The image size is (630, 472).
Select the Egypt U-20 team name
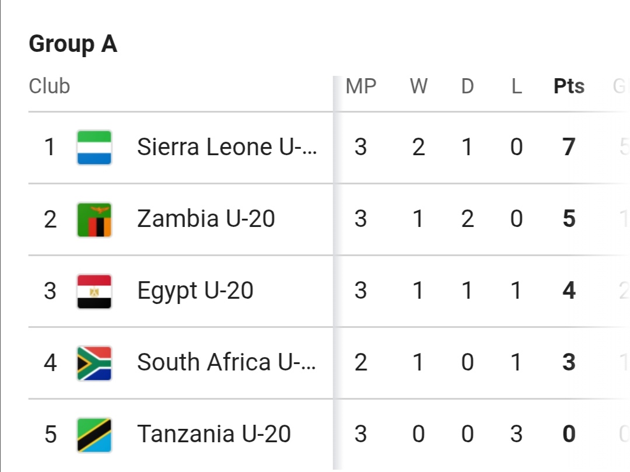click(195, 291)
